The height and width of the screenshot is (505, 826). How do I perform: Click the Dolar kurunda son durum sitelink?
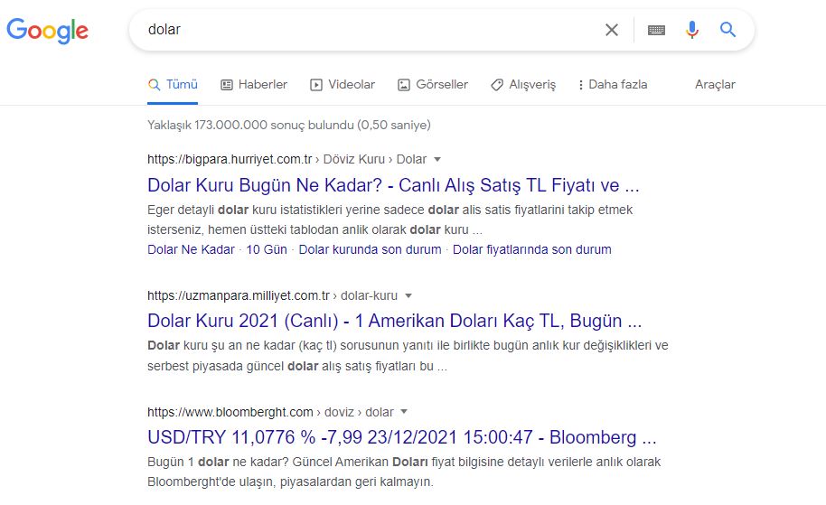point(370,249)
